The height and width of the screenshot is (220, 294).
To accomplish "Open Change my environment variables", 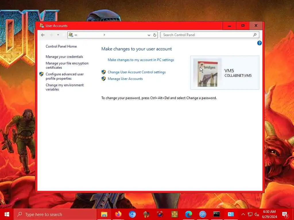I will (x=65, y=87).
